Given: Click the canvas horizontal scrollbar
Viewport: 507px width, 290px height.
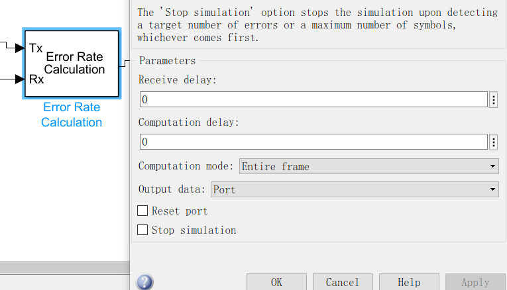Looking at the screenshot, I should [x=64, y=267].
